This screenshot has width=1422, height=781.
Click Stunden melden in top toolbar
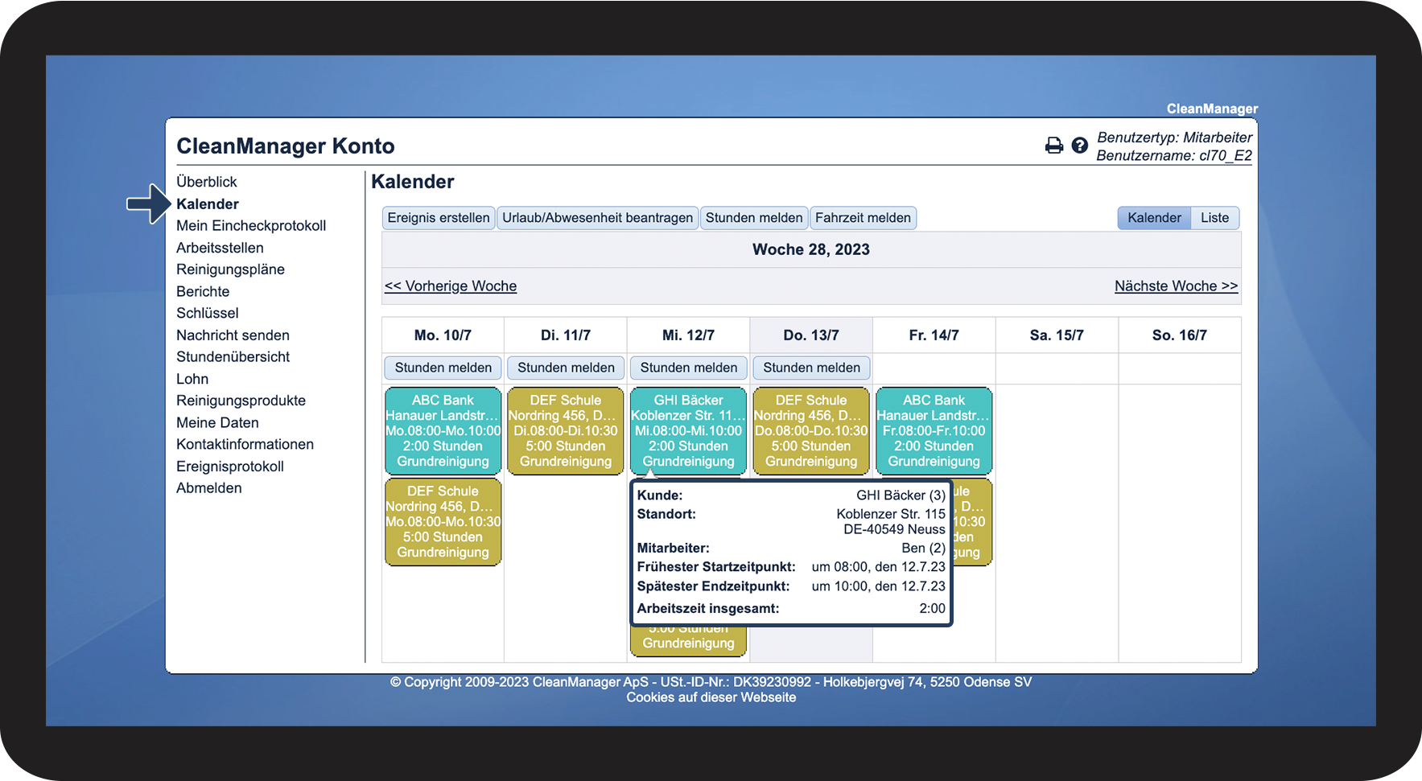pyautogui.click(x=754, y=218)
